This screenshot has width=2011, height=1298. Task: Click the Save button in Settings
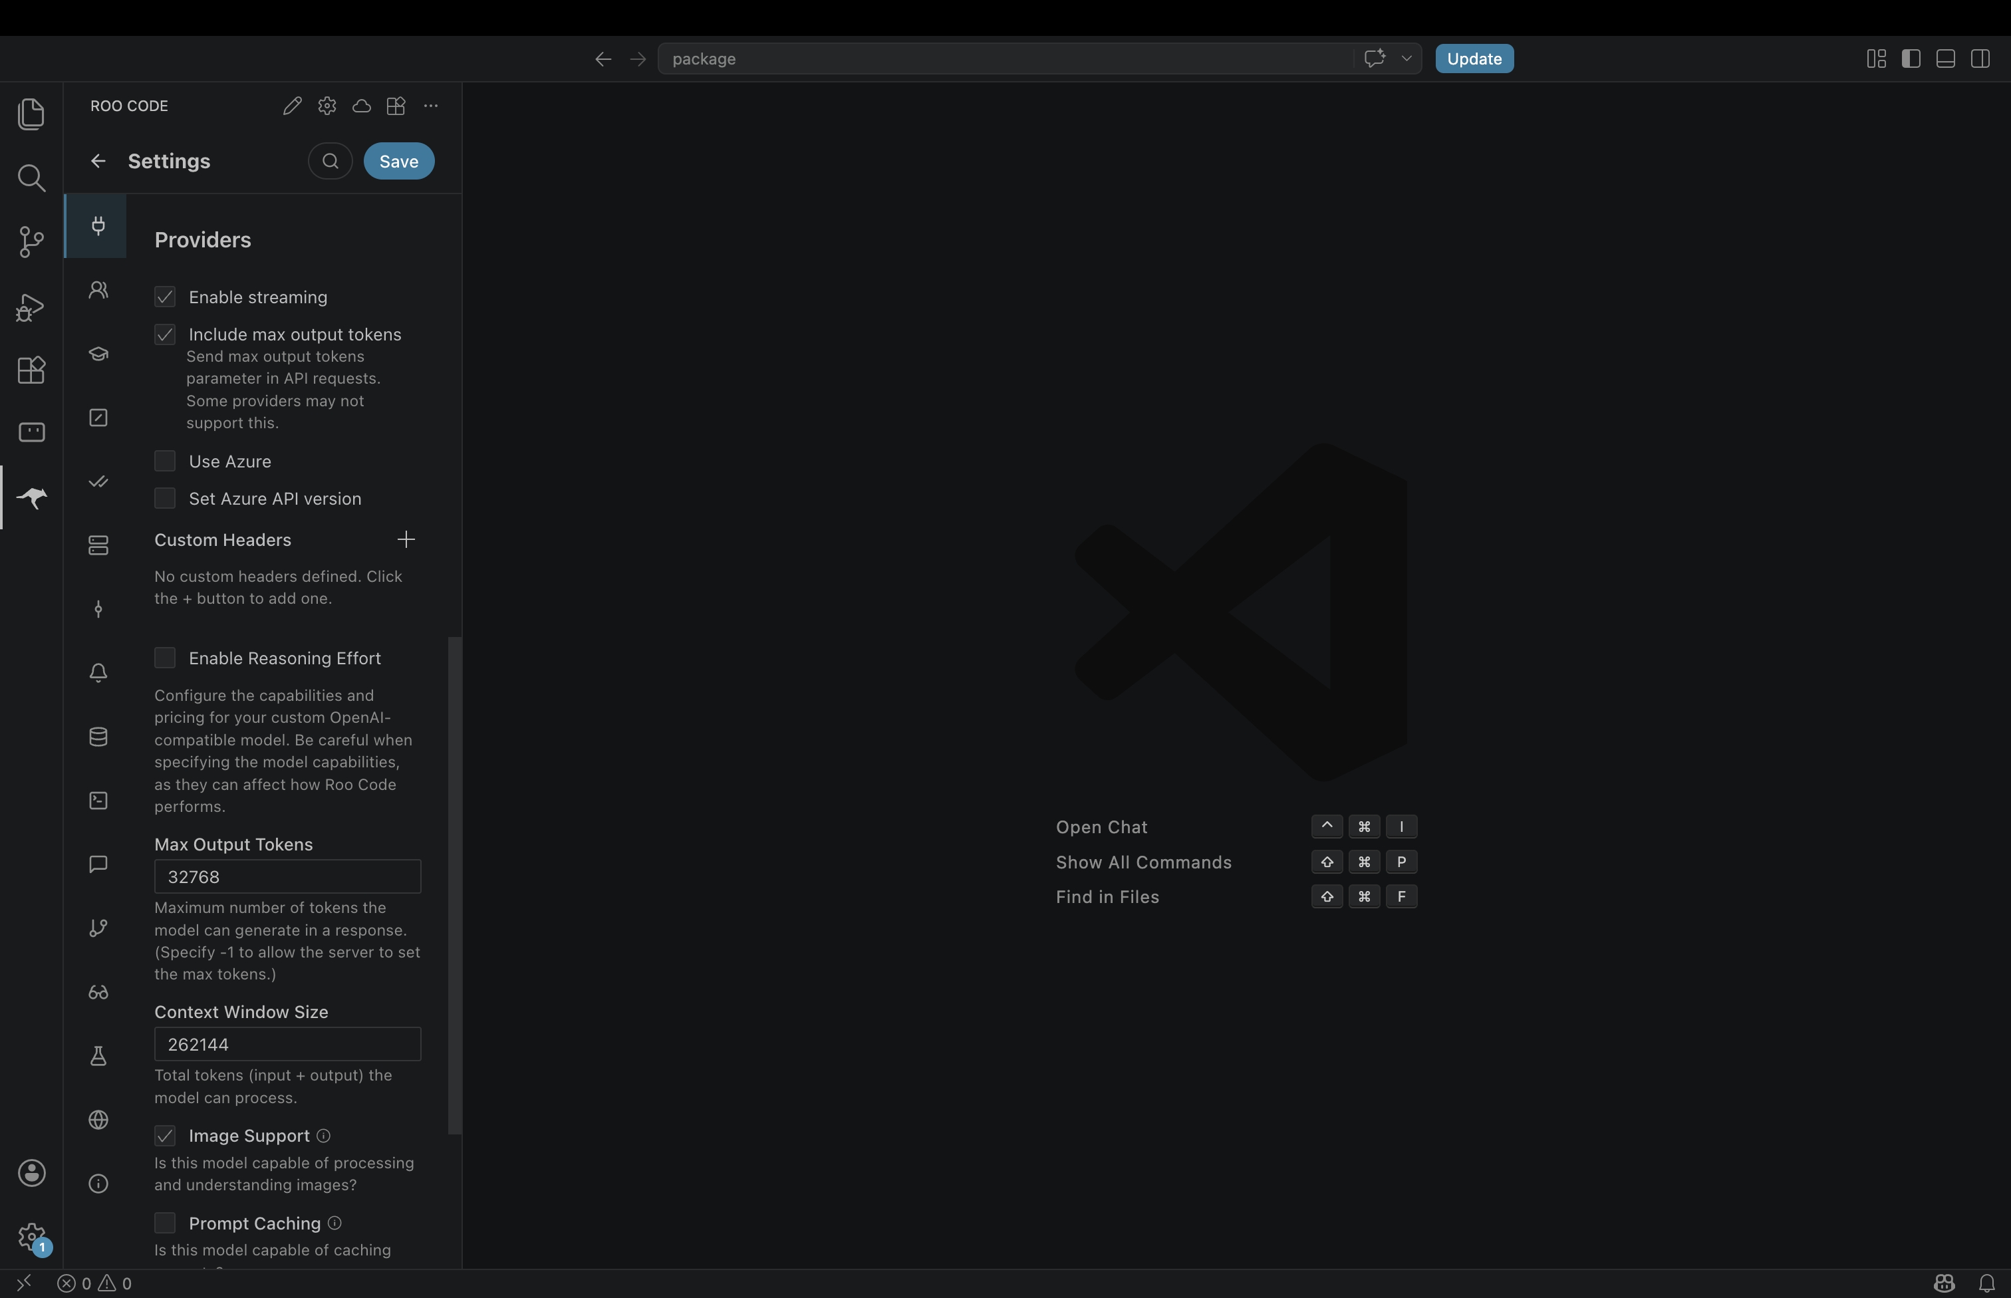click(398, 161)
